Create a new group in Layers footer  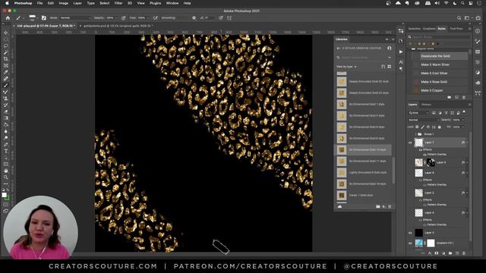click(x=450, y=253)
